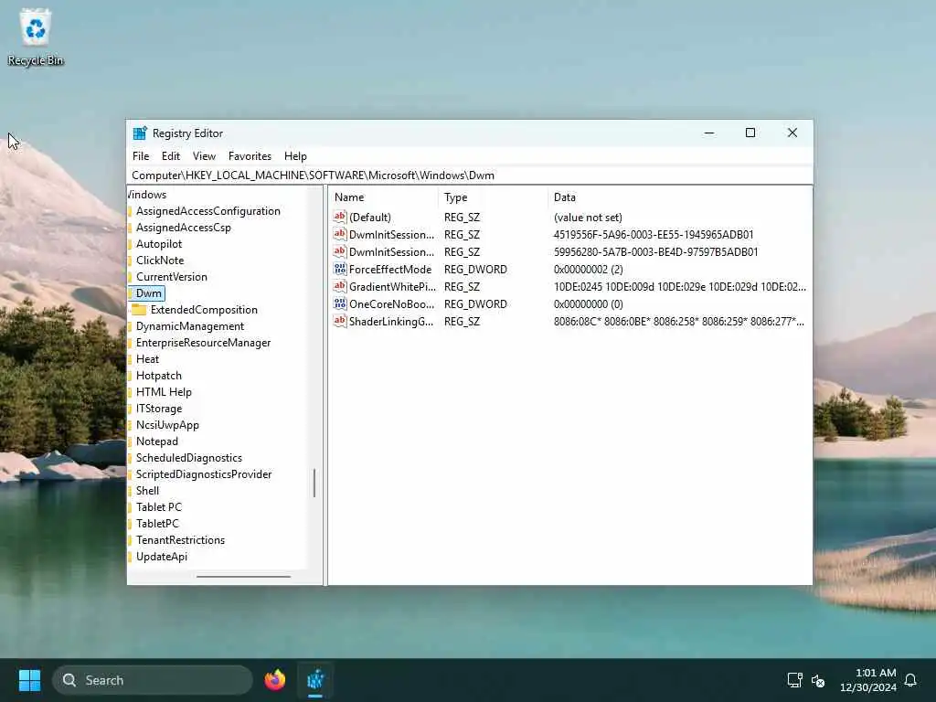Click the muted volume tray icon
Image resolution: width=936 pixels, height=702 pixels.
tap(818, 680)
